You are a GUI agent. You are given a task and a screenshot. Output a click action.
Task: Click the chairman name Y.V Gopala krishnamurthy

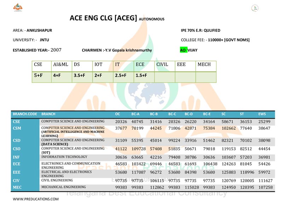tap(128, 50)
